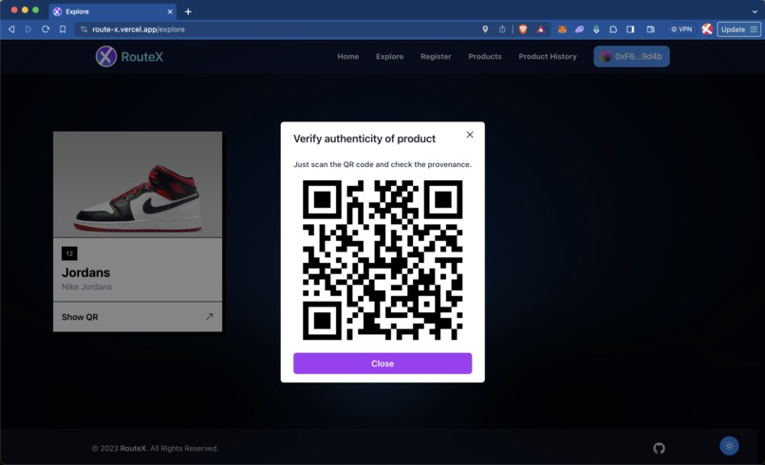The image size is (765, 465).
Task: Click the scan the QR code instruction text
Action: 382,164
